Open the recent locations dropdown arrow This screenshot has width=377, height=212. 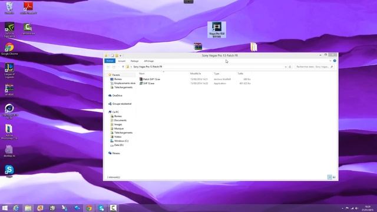118,67
